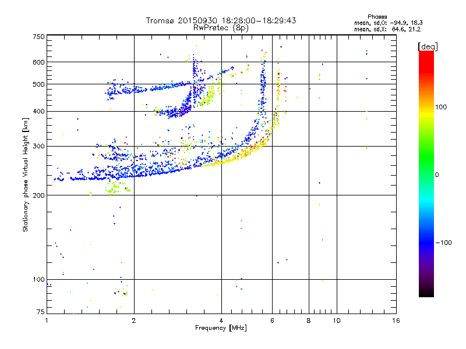
Task: Click x-axis tick label '16'
Action: (396, 320)
